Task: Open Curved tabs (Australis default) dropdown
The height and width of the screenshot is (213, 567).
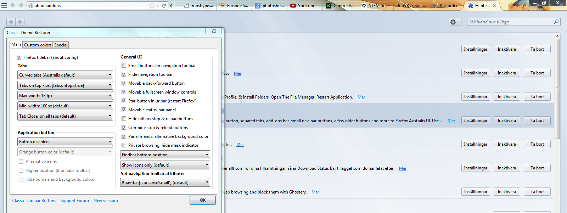Action: click(x=65, y=75)
